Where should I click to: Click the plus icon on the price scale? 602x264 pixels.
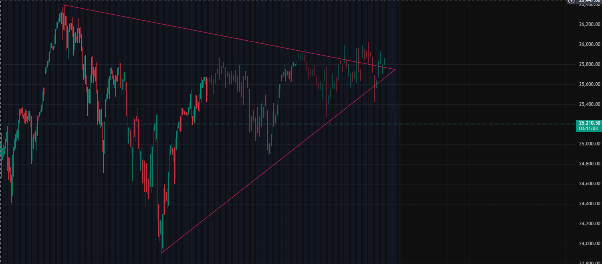(571, 1)
